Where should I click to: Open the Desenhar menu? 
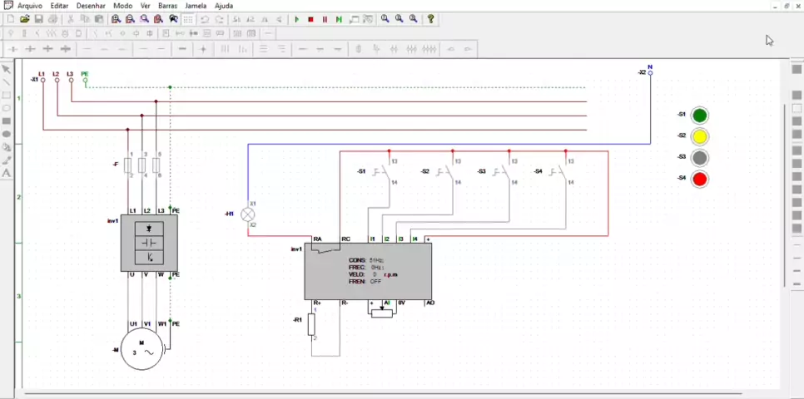(92, 6)
